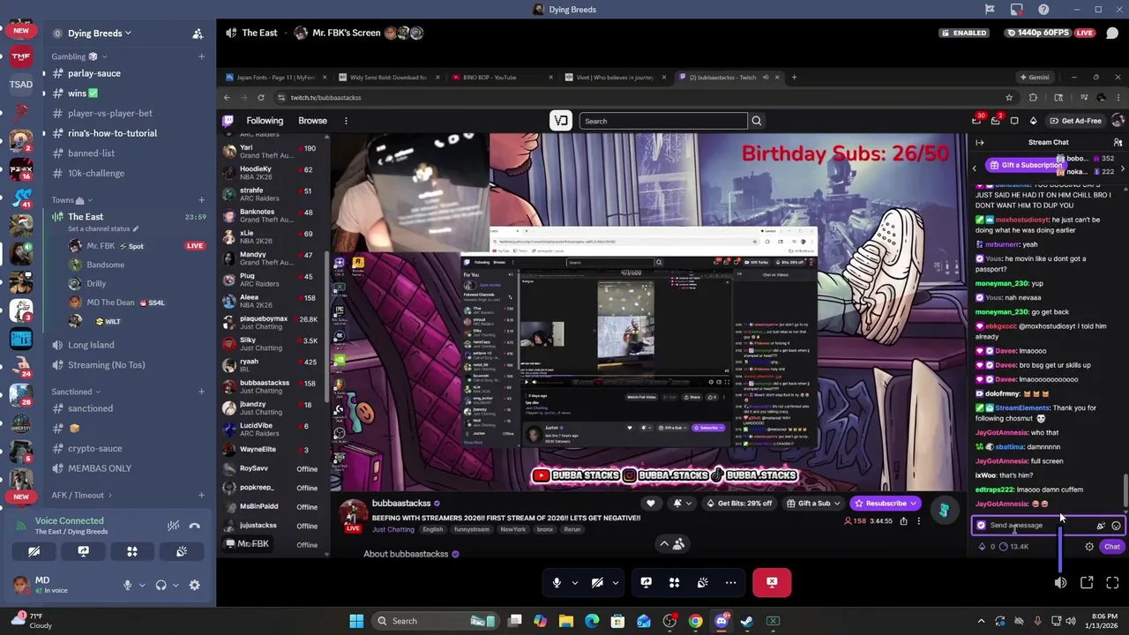The image size is (1129, 635).
Task: Open Chrome extensions puzzle icon
Action: point(1033,98)
